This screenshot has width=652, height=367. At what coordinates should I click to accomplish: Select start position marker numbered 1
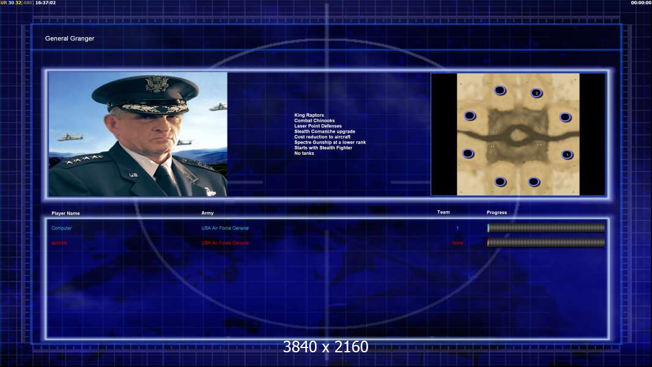[567, 155]
